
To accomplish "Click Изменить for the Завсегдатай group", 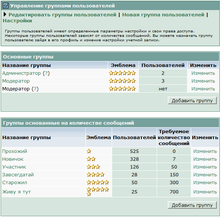I will click(205, 174).
